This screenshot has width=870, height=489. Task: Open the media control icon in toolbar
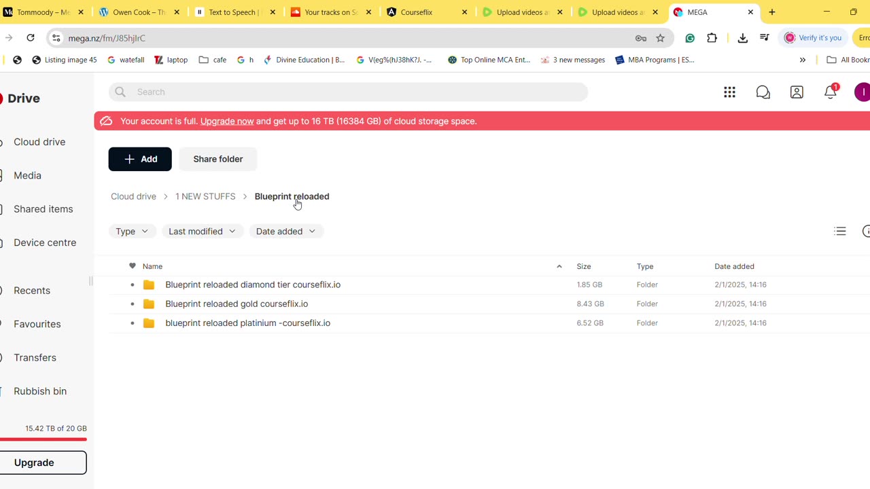click(x=765, y=38)
